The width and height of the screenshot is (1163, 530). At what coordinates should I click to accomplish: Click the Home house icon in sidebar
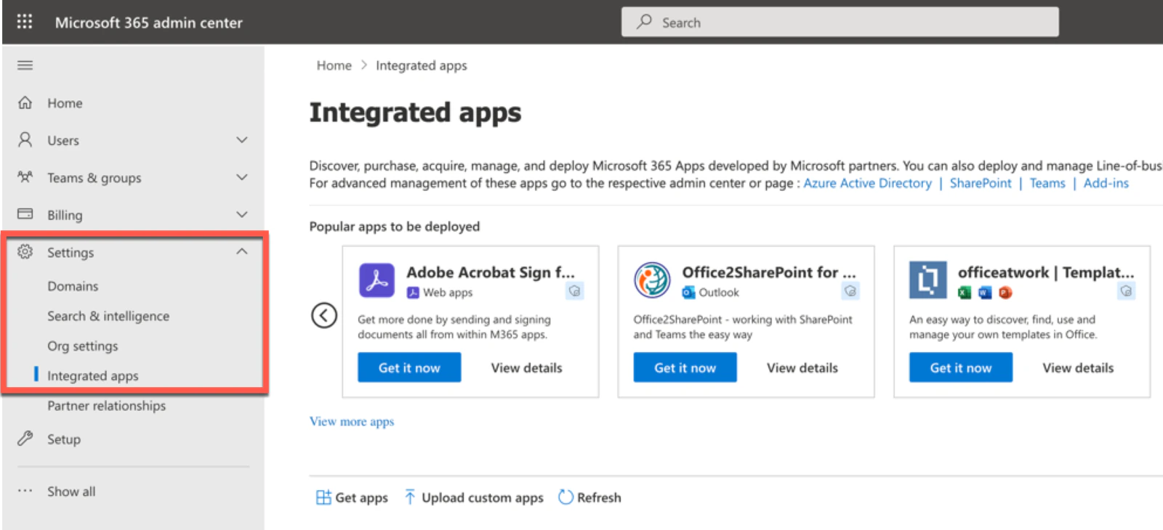(x=25, y=102)
